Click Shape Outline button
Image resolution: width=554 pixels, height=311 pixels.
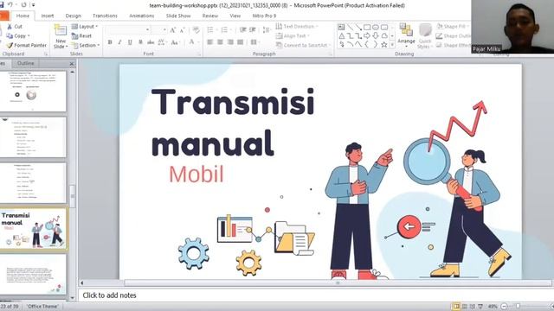[x=454, y=36]
